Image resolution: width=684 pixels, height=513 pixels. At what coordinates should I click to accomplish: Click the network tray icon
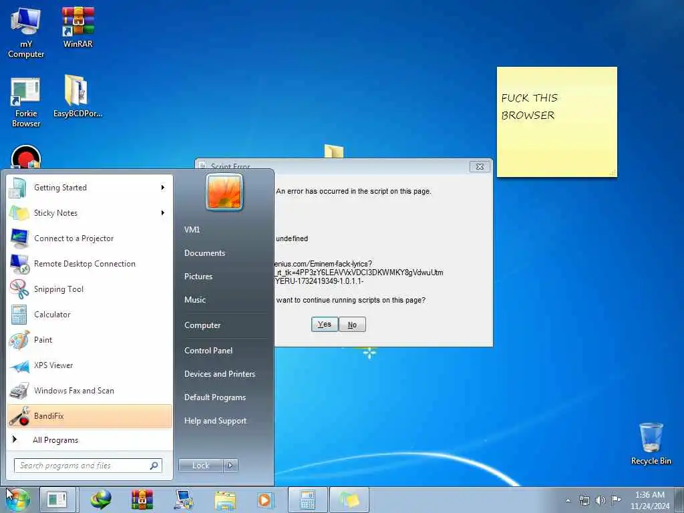pos(584,500)
